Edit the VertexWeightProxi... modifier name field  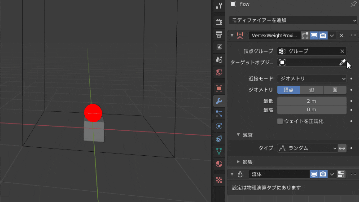point(274,35)
